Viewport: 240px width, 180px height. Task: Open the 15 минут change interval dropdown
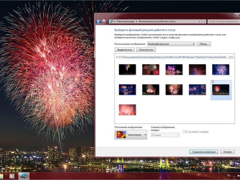(165, 135)
